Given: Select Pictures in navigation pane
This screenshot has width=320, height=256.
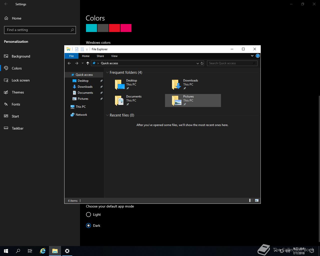Looking at the screenshot, I should [84, 99].
